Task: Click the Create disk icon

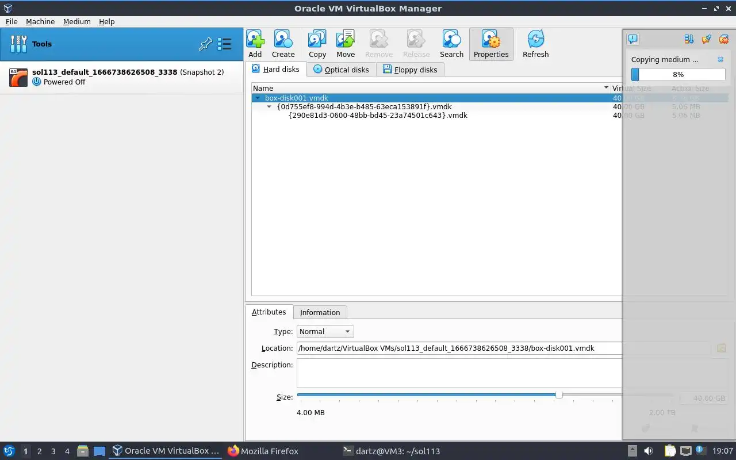Action: (283, 39)
